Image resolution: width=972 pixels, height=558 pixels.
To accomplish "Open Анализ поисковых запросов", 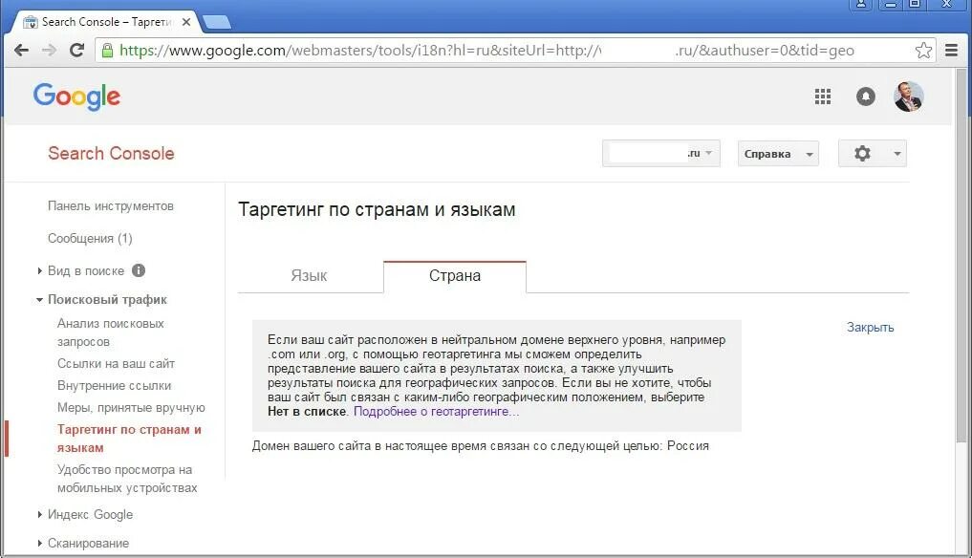I will coord(110,333).
